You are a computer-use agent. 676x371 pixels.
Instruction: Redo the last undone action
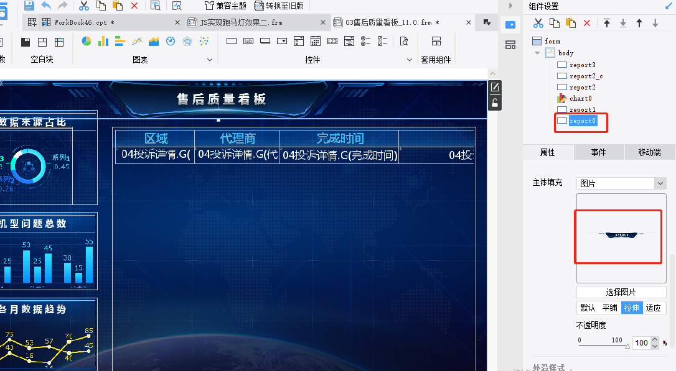point(63,6)
